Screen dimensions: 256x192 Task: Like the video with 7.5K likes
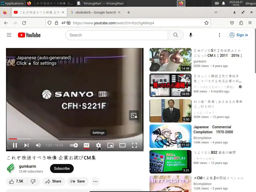(16, 181)
